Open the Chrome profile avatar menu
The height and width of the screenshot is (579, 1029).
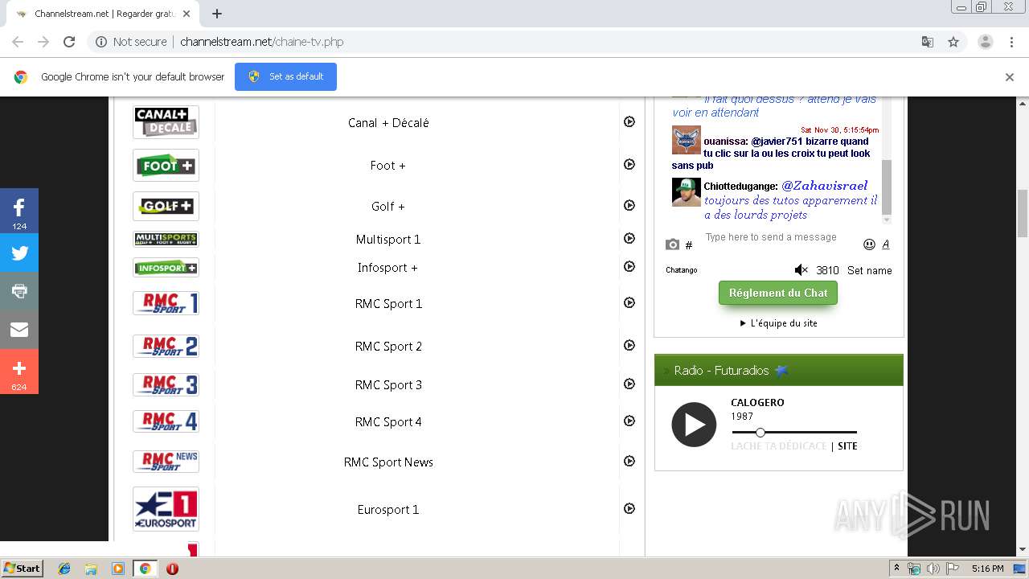point(985,42)
